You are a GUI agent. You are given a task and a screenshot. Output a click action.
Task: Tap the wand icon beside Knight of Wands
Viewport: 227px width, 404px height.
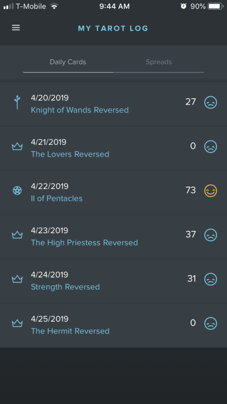tap(17, 102)
